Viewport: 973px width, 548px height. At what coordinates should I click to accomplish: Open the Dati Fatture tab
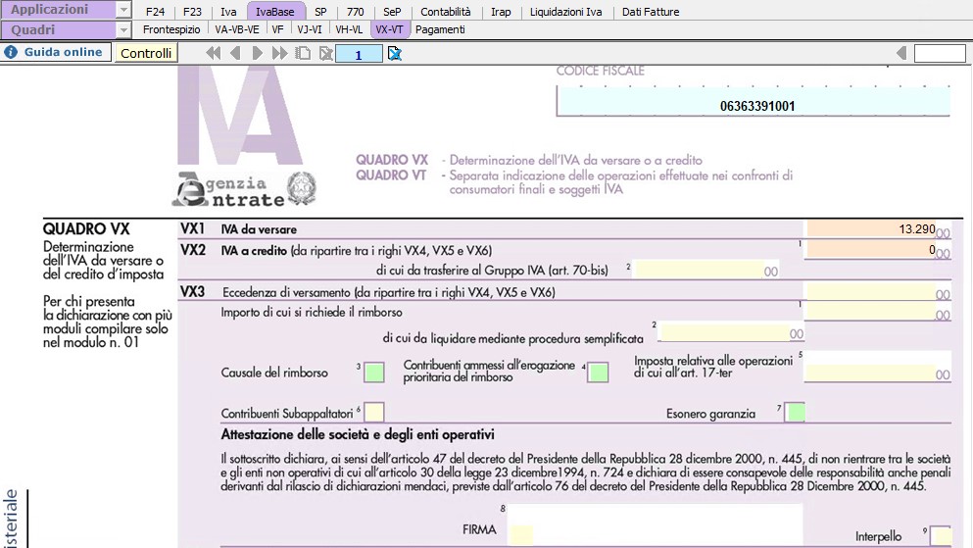click(x=651, y=12)
